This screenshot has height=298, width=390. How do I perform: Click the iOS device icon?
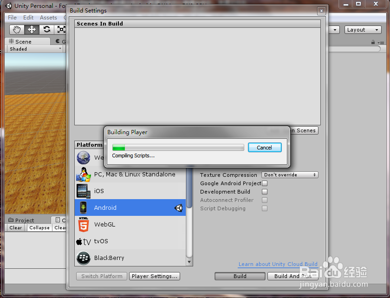tap(84, 191)
